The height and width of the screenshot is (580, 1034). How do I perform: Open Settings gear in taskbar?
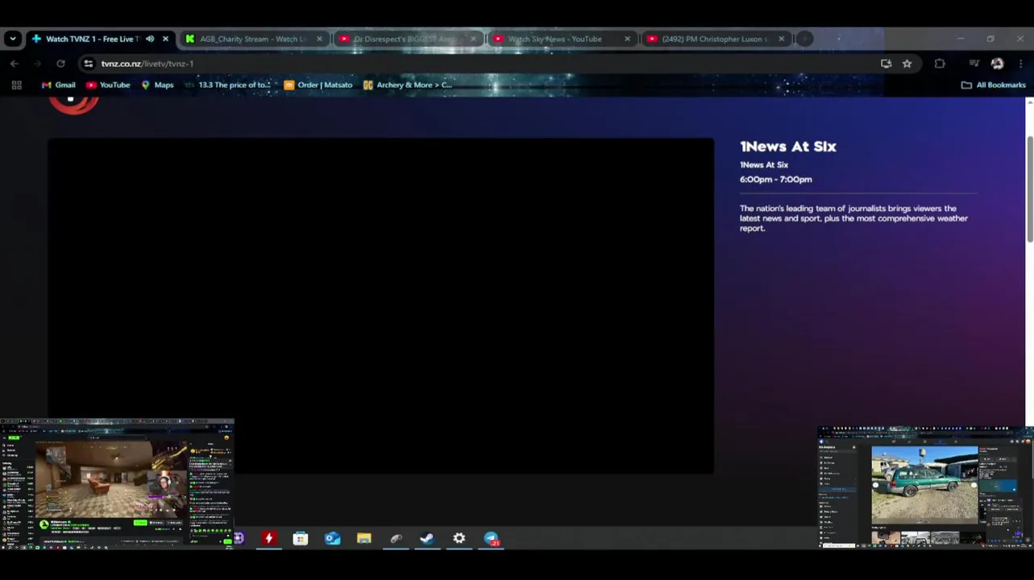459,538
